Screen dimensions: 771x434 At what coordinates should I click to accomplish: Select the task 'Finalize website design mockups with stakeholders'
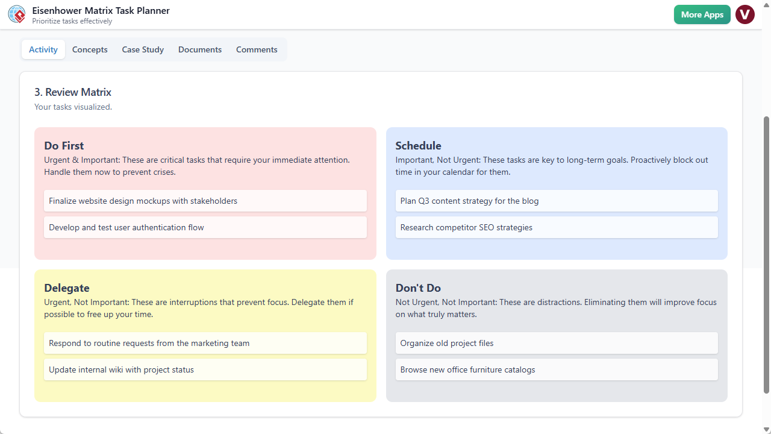pos(205,201)
